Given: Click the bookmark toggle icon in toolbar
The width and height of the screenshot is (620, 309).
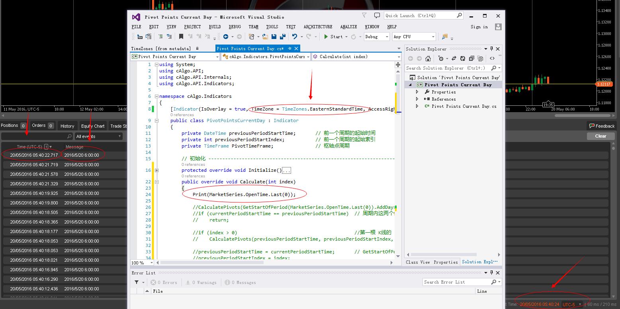Looking at the screenshot, I should click(x=181, y=37).
